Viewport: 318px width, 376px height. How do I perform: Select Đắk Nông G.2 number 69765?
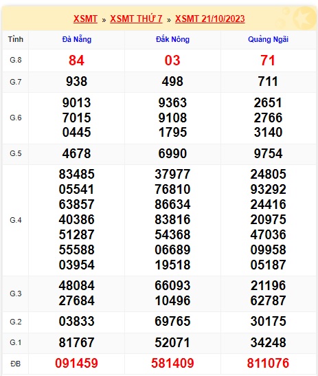click(172, 321)
